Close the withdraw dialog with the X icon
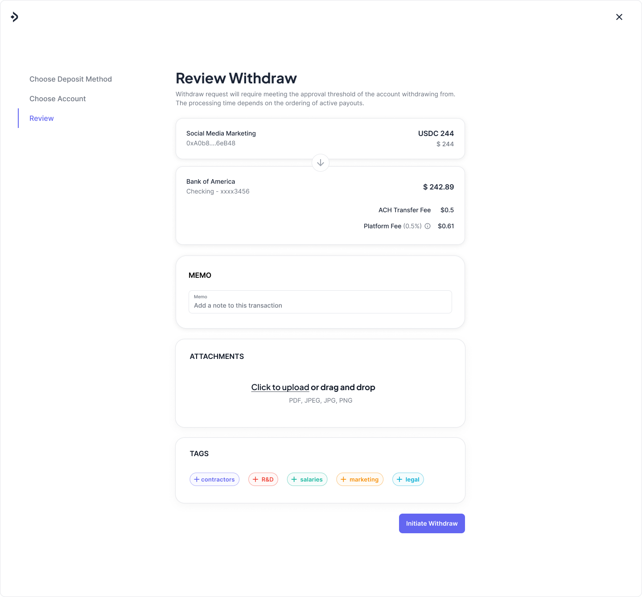 point(619,17)
